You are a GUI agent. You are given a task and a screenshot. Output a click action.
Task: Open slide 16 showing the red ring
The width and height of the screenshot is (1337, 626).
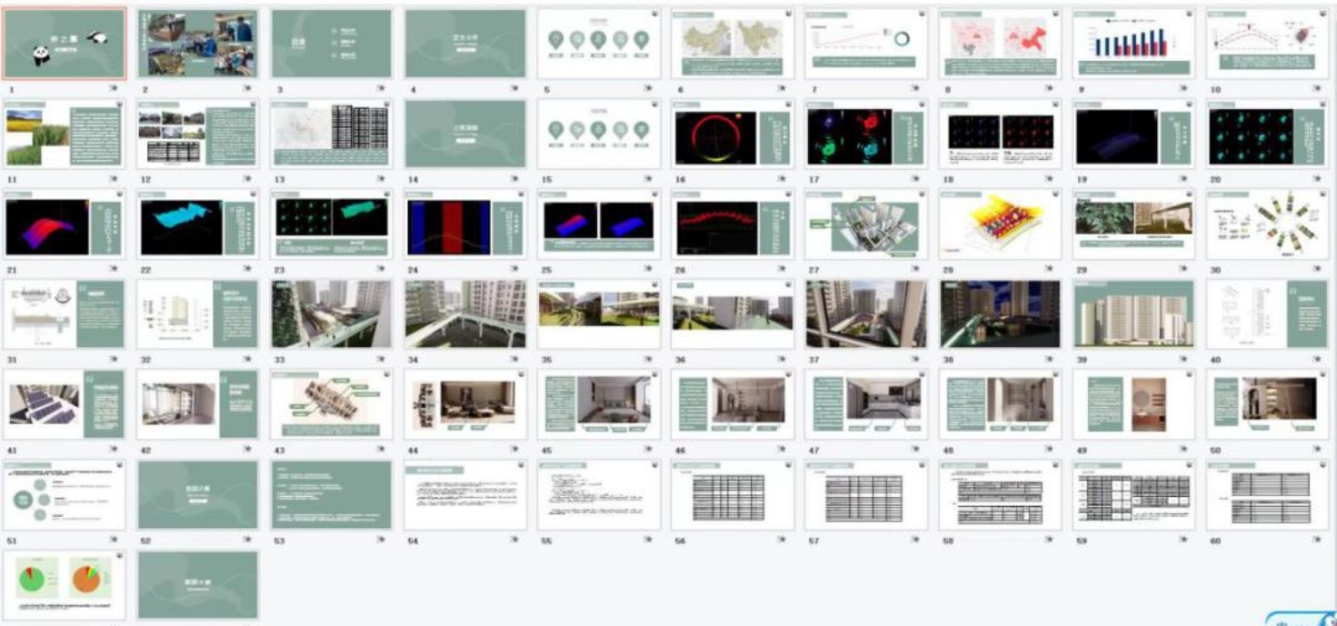tap(732, 133)
